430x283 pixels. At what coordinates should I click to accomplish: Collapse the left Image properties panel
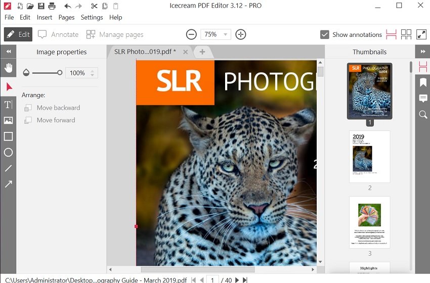pos(8,52)
